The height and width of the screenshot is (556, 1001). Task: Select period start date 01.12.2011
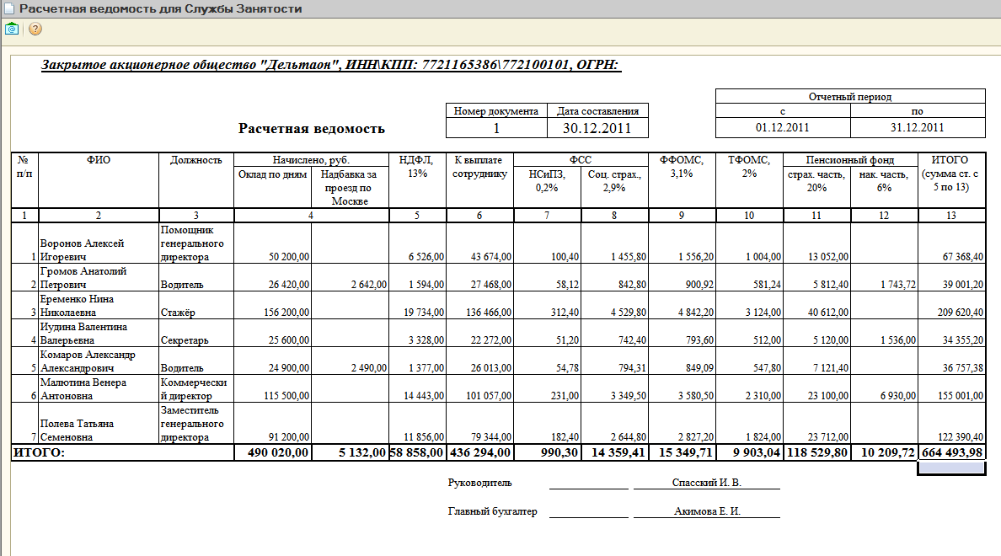783,128
